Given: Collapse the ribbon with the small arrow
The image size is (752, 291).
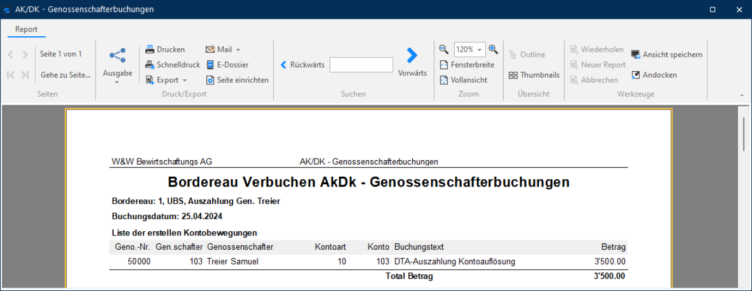Looking at the screenshot, I should coord(742,94).
